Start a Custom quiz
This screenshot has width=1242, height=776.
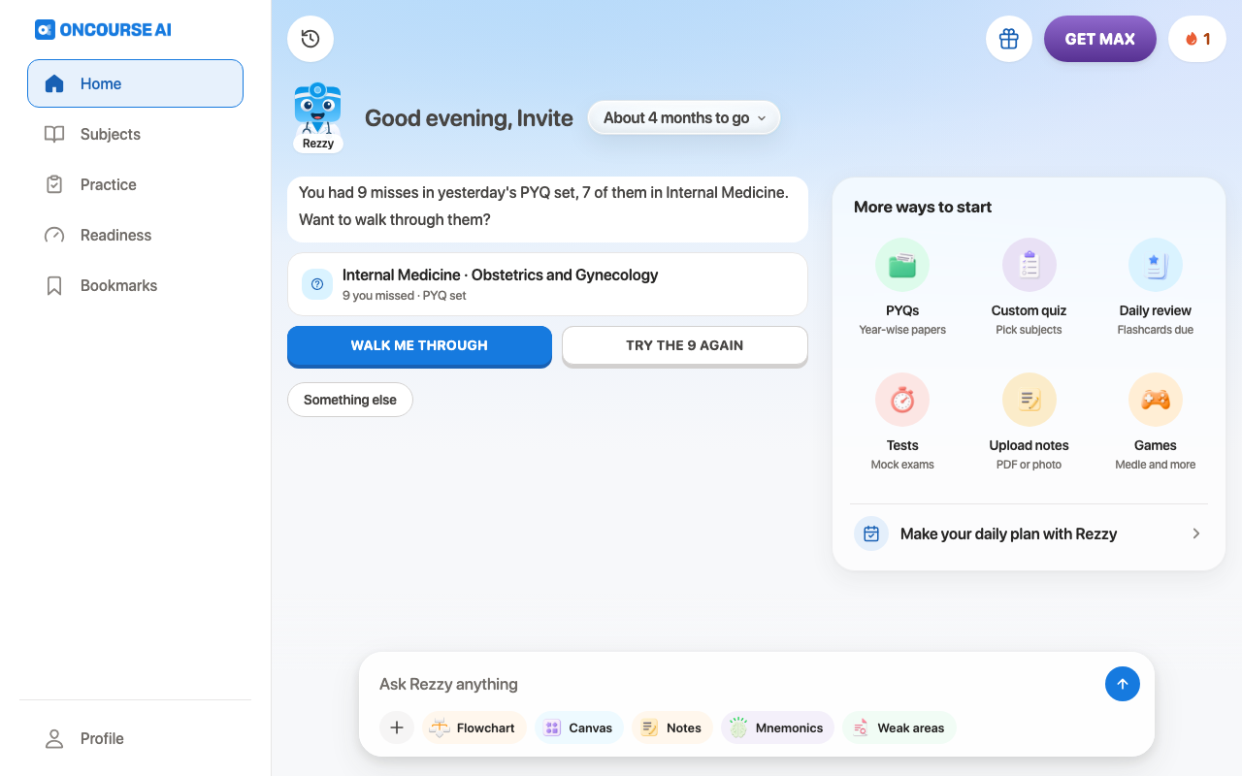[x=1029, y=288]
